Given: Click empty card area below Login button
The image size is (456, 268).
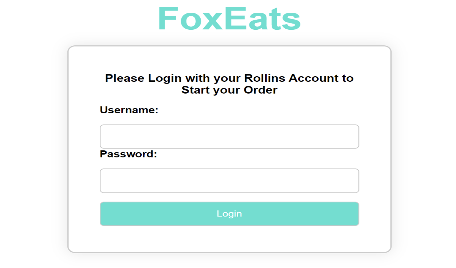Looking at the screenshot, I should click(229, 239).
